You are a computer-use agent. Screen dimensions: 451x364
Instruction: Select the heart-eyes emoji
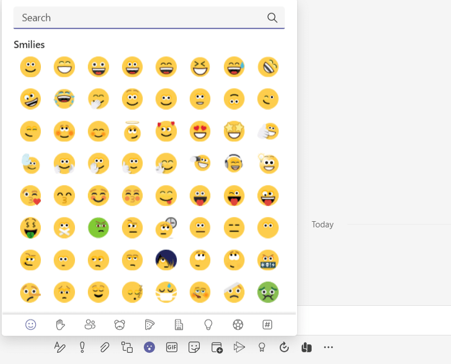pyautogui.click(x=200, y=131)
